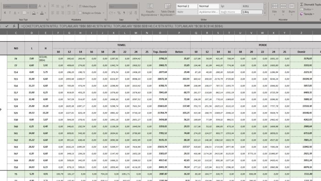Screen dimensions: 321x181
Task: Expand the borders dropdown arrow
Action: tap(28, 13)
